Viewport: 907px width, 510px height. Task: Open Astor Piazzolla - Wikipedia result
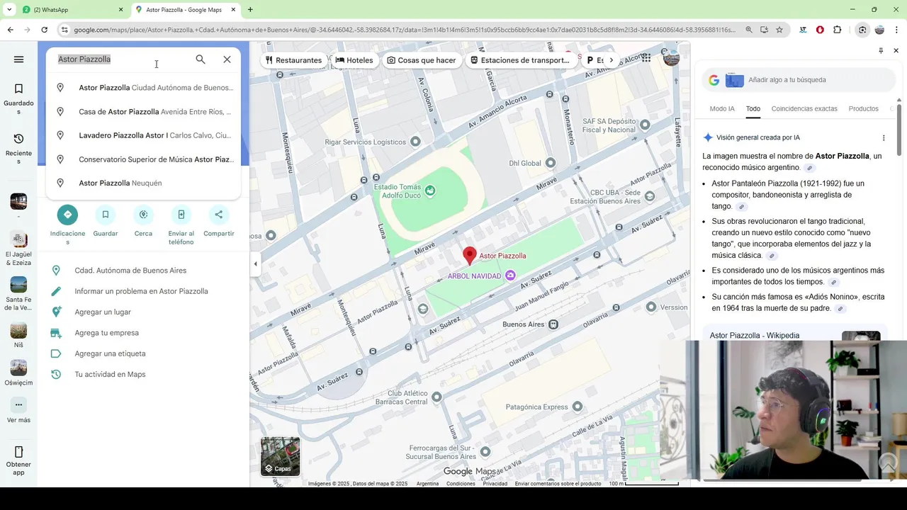[x=754, y=336]
